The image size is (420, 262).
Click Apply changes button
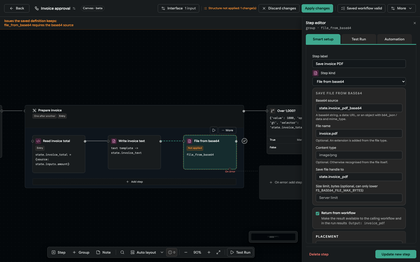[317, 8]
